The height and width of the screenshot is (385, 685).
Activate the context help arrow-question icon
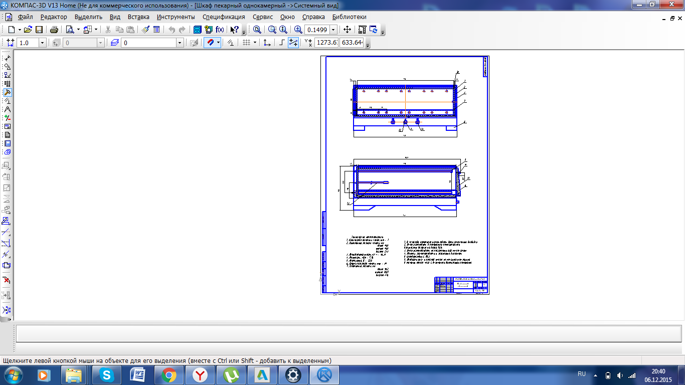point(235,30)
